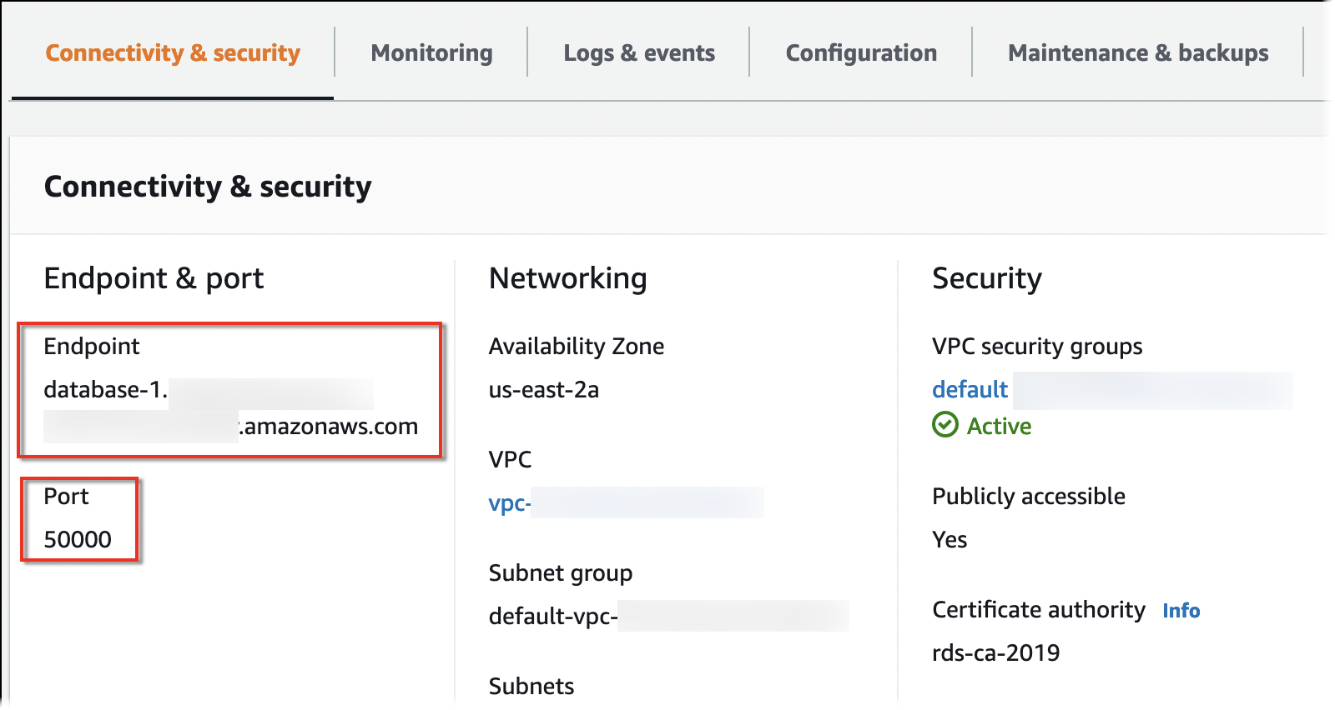Switch to the Monitoring tab
This screenshot has width=1335, height=710.
click(431, 53)
